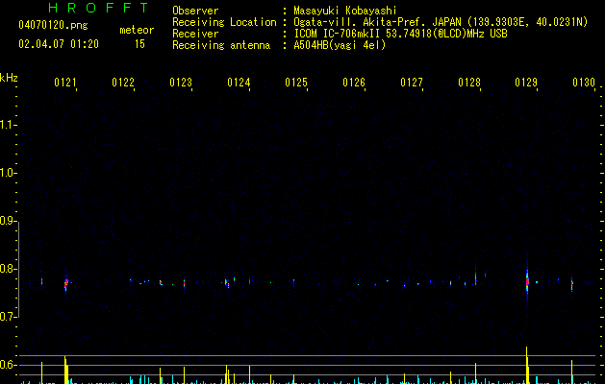
Task: Click the 0.8 frequency axis label
Action: [x=8, y=269]
